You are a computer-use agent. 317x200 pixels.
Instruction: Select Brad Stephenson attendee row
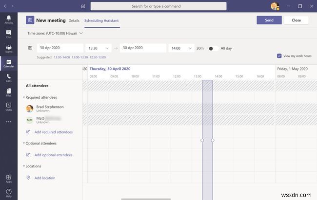coord(50,109)
